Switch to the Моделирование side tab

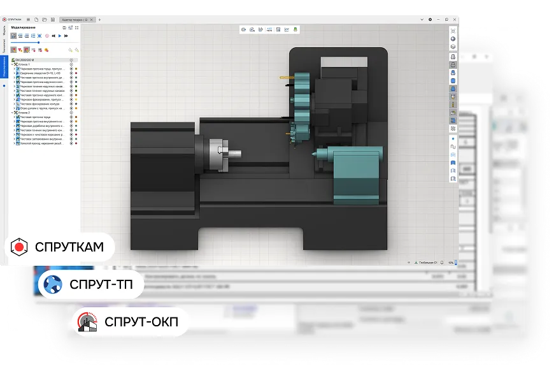4,66
